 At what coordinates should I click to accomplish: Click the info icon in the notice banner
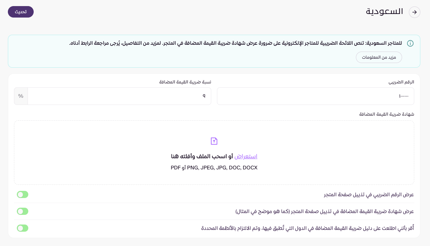(410, 43)
